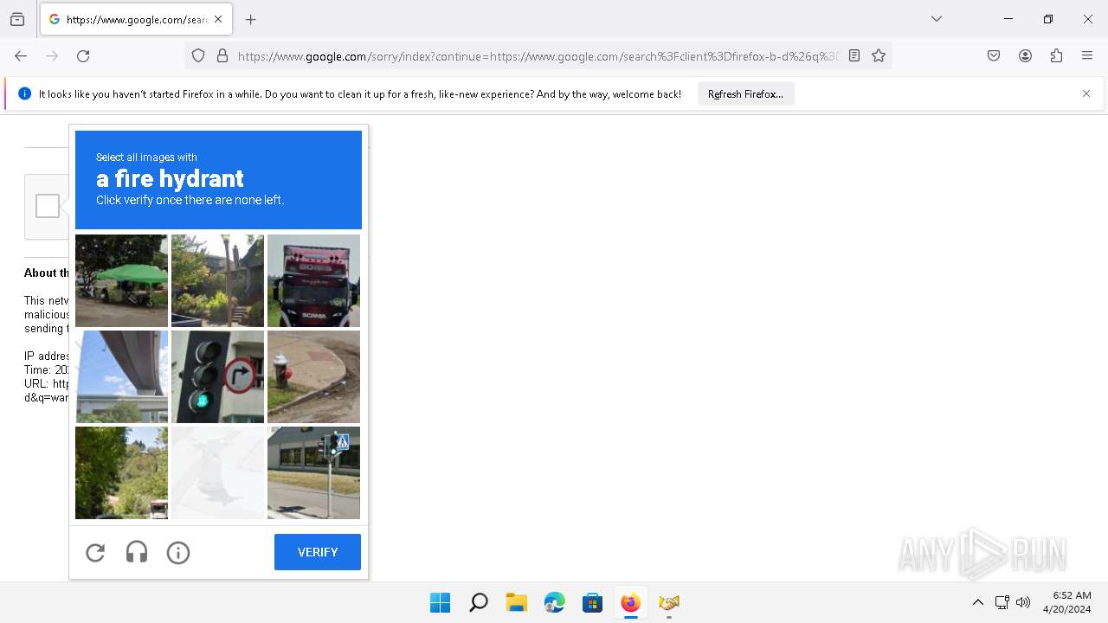Select the faded blank image tile
Screen dimensions: 1108x623
click(217, 472)
